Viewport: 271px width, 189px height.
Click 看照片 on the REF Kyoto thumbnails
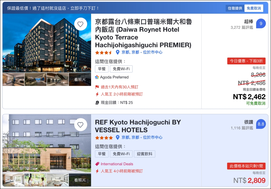[80, 180]
